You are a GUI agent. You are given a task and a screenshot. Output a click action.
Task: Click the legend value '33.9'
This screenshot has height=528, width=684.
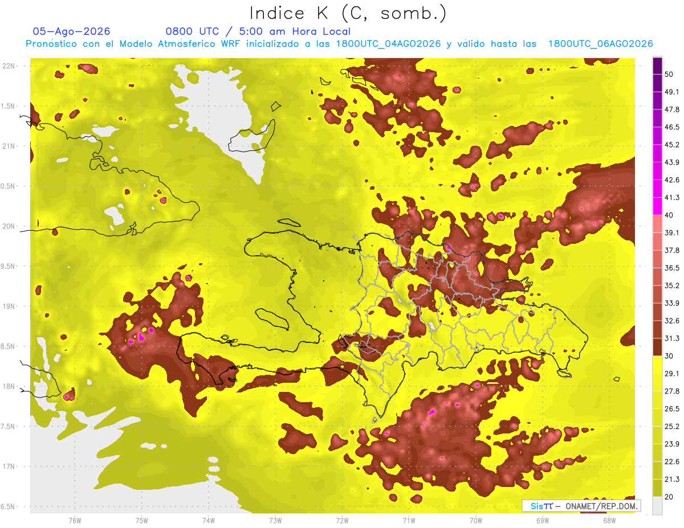pyautogui.click(x=672, y=303)
